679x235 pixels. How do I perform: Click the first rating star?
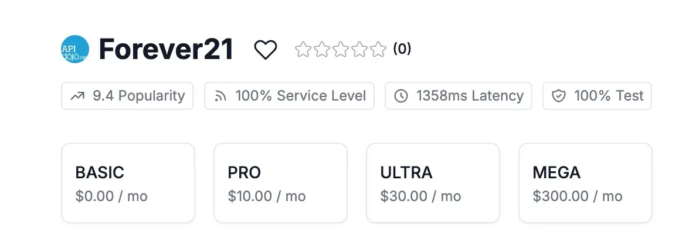point(303,49)
